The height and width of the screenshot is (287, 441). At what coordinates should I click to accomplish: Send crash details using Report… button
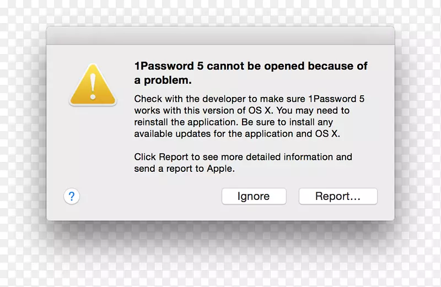(x=338, y=196)
